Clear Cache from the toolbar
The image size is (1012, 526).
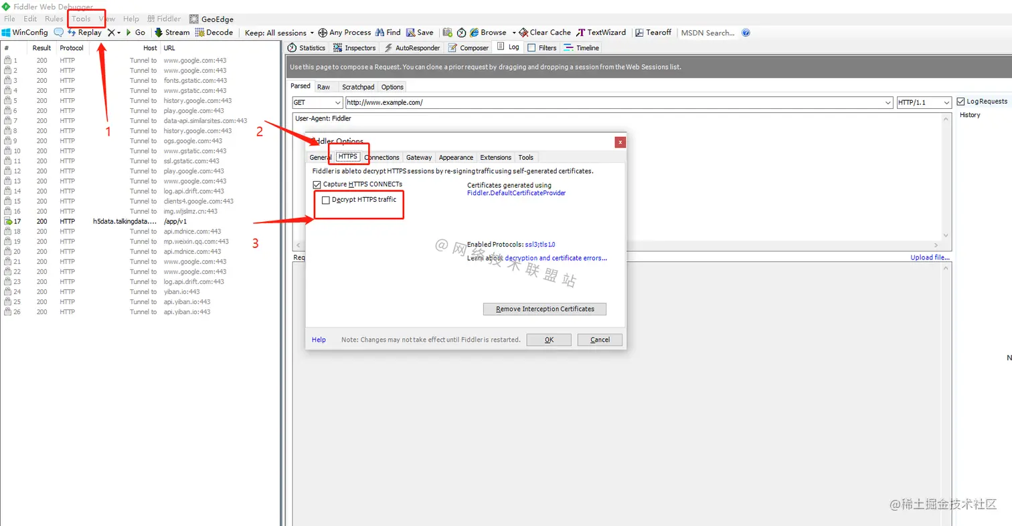tap(545, 32)
